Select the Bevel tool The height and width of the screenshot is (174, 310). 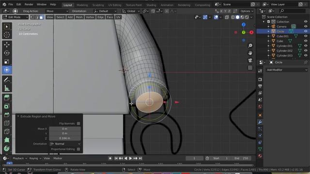(7, 115)
